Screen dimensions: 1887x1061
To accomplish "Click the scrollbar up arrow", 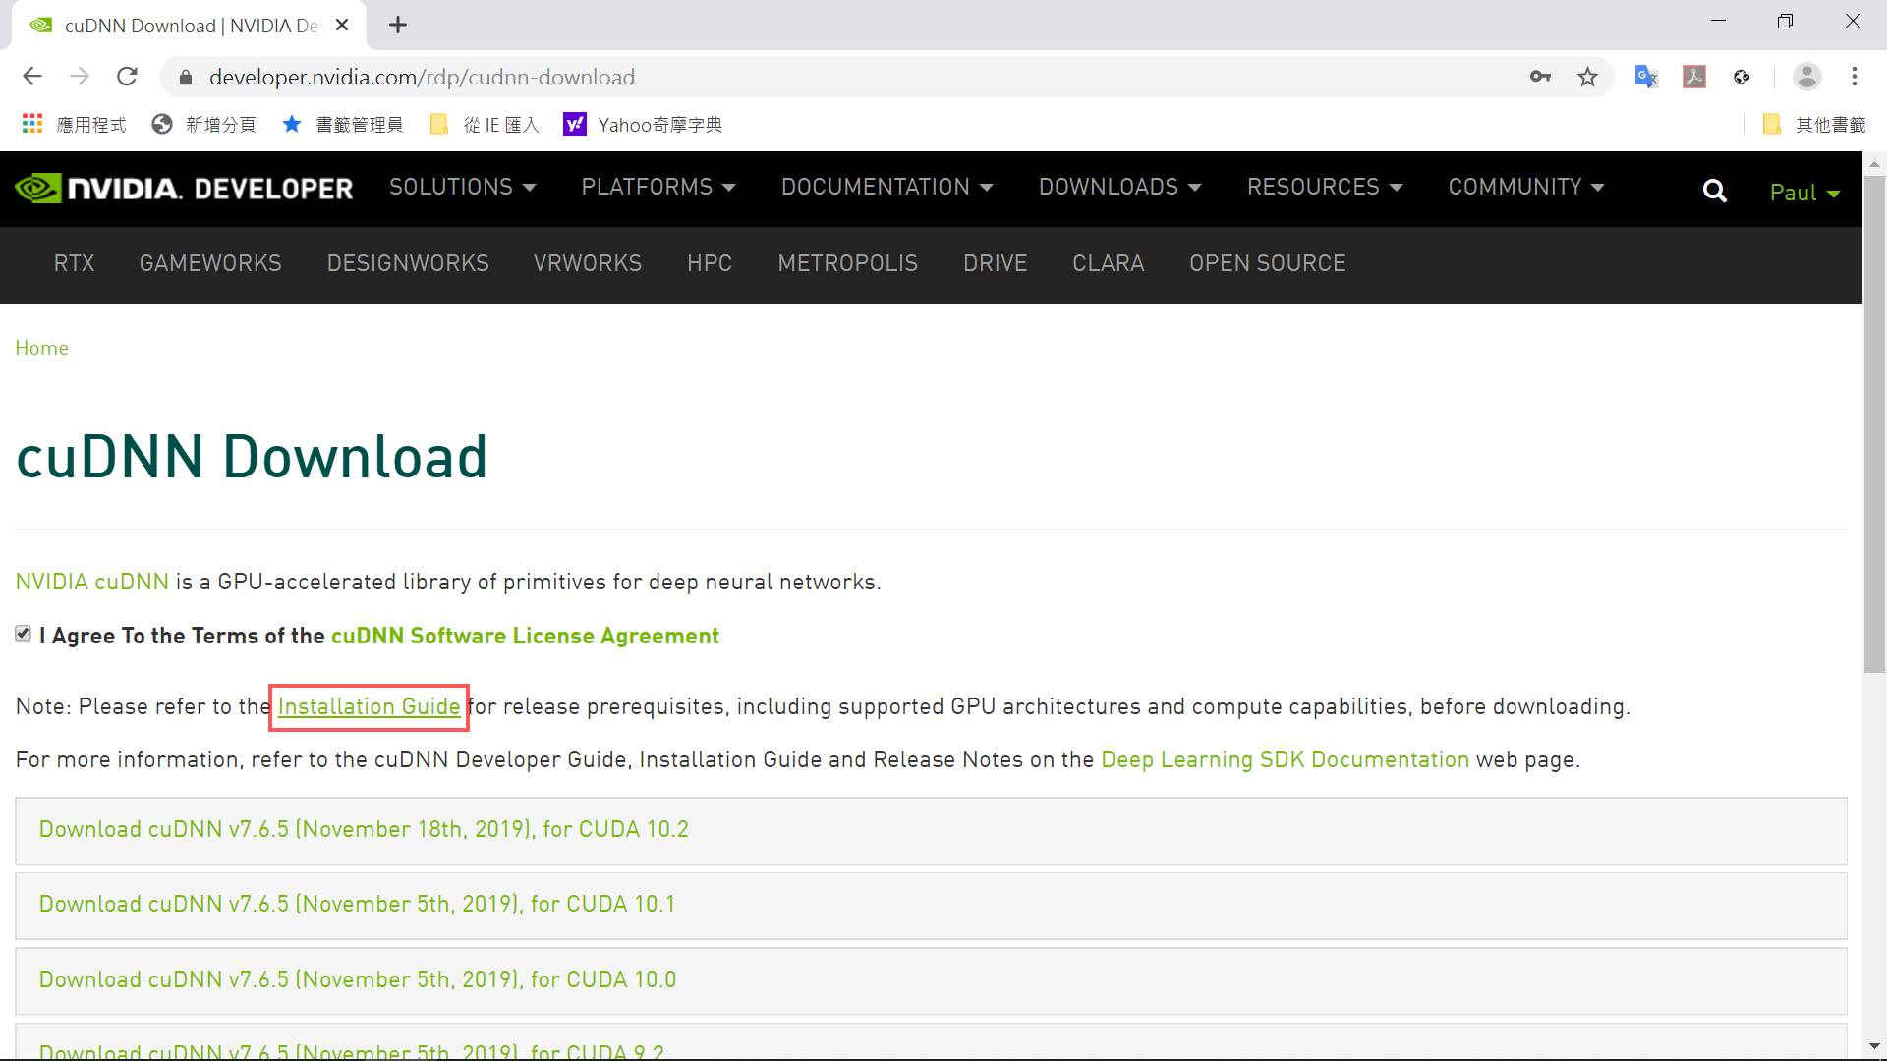I will tap(1874, 163).
